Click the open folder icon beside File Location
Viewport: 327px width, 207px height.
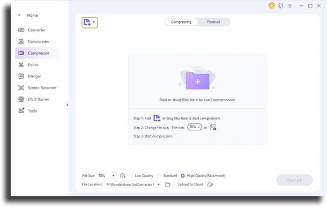168,184
